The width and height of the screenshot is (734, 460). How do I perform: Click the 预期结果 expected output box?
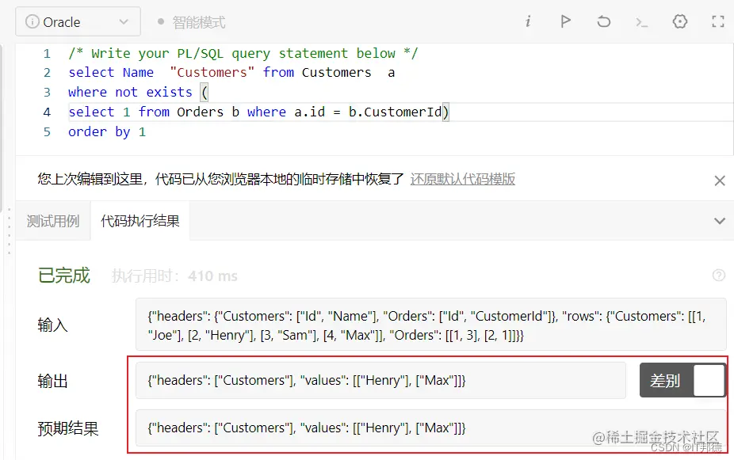point(430,428)
